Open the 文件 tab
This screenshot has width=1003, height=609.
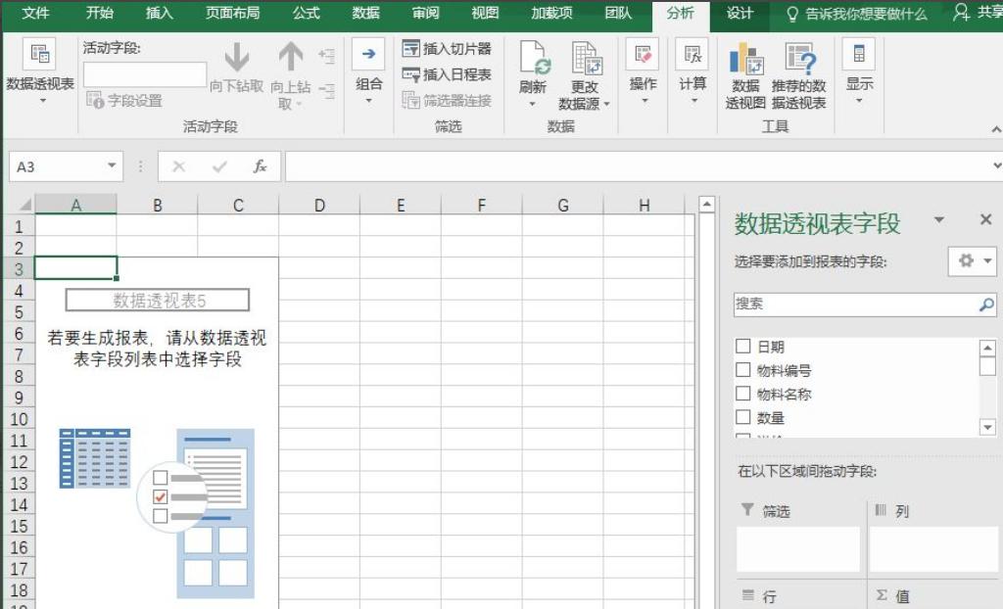click(x=35, y=13)
